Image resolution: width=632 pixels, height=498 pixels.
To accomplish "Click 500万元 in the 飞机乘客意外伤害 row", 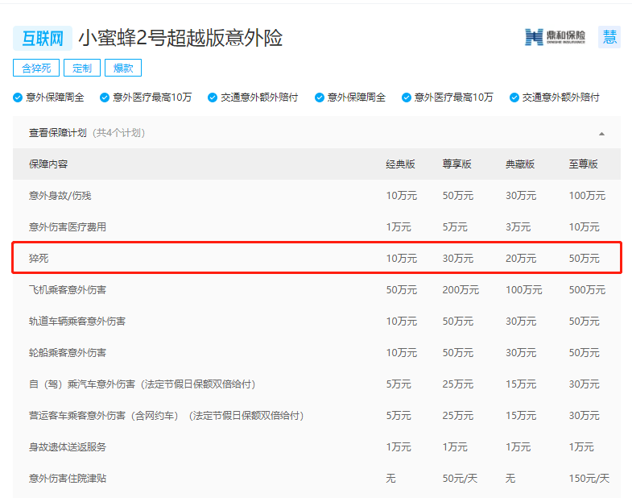I will pos(587,290).
